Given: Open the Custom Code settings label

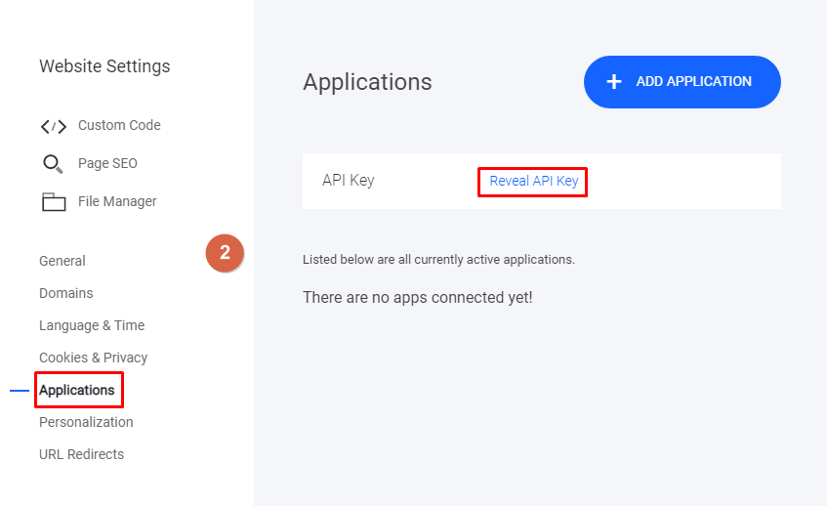Looking at the screenshot, I should 119,125.
